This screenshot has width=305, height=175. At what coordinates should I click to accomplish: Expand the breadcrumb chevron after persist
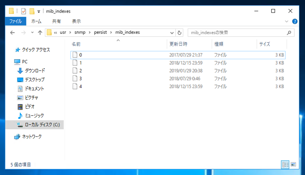coord(111,32)
